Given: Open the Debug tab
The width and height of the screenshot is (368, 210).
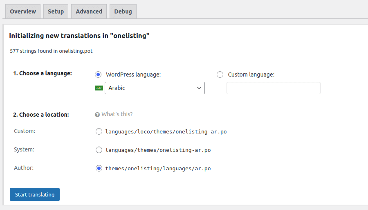Looking at the screenshot, I should point(123,11).
